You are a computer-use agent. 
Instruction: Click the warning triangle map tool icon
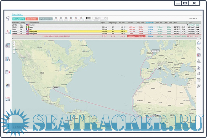click(198, 61)
